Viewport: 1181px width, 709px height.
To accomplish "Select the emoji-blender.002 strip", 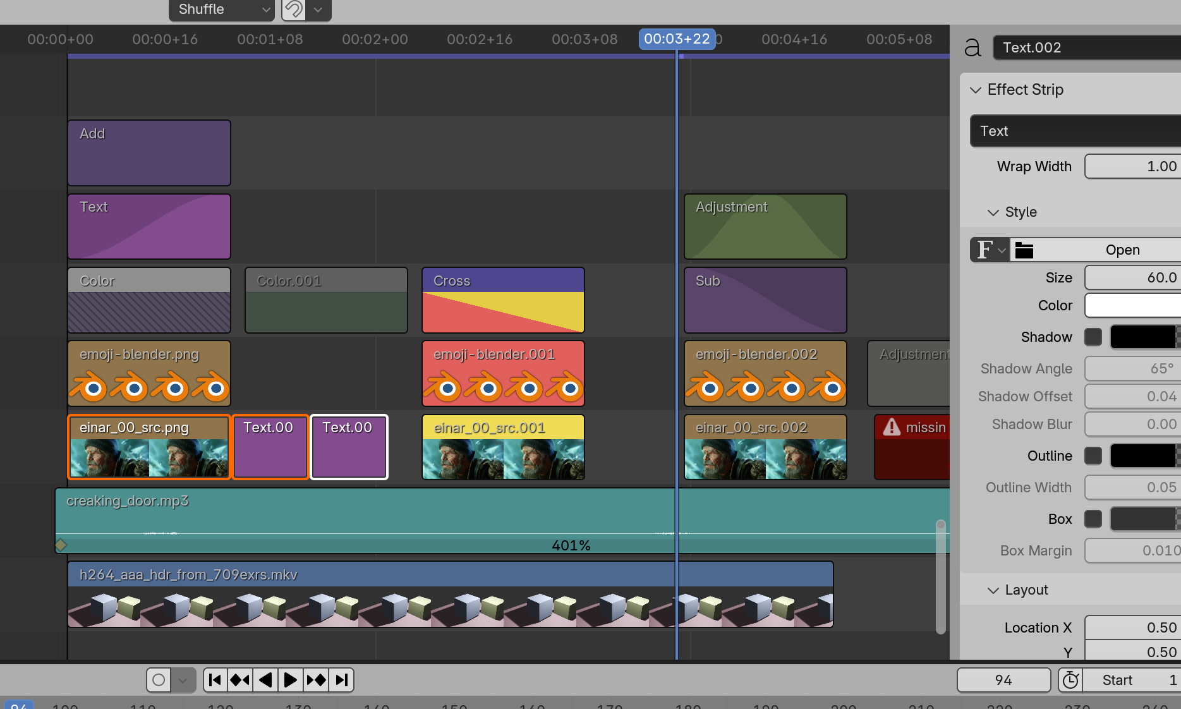I will point(765,373).
